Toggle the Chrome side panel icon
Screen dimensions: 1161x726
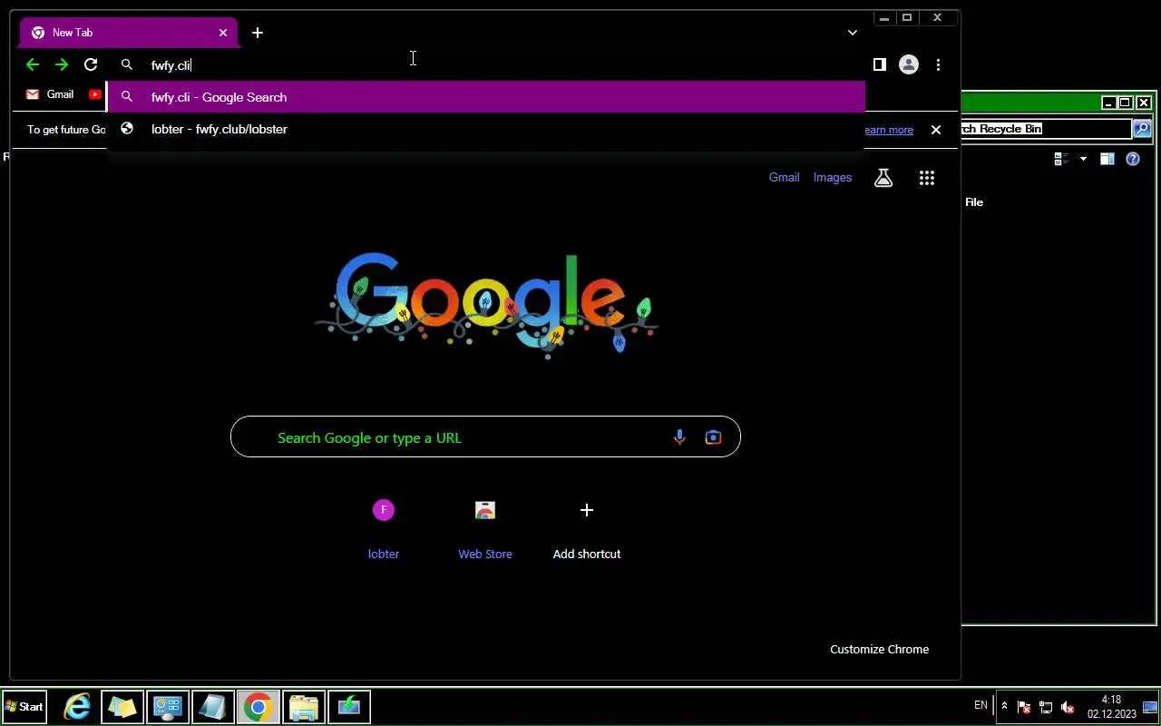pyautogui.click(x=879, y=64)
